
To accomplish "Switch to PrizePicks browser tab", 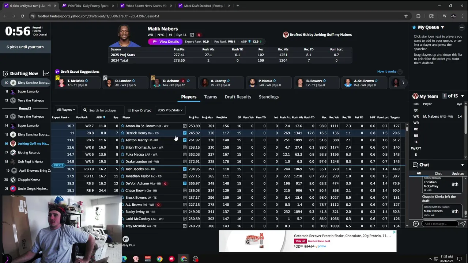I will tap(88, 6).
